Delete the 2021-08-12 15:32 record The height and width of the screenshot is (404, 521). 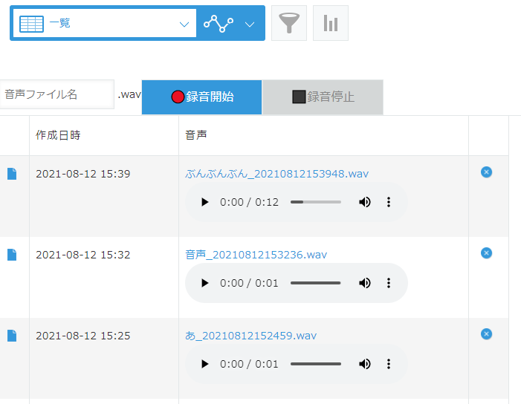point(487,253)
